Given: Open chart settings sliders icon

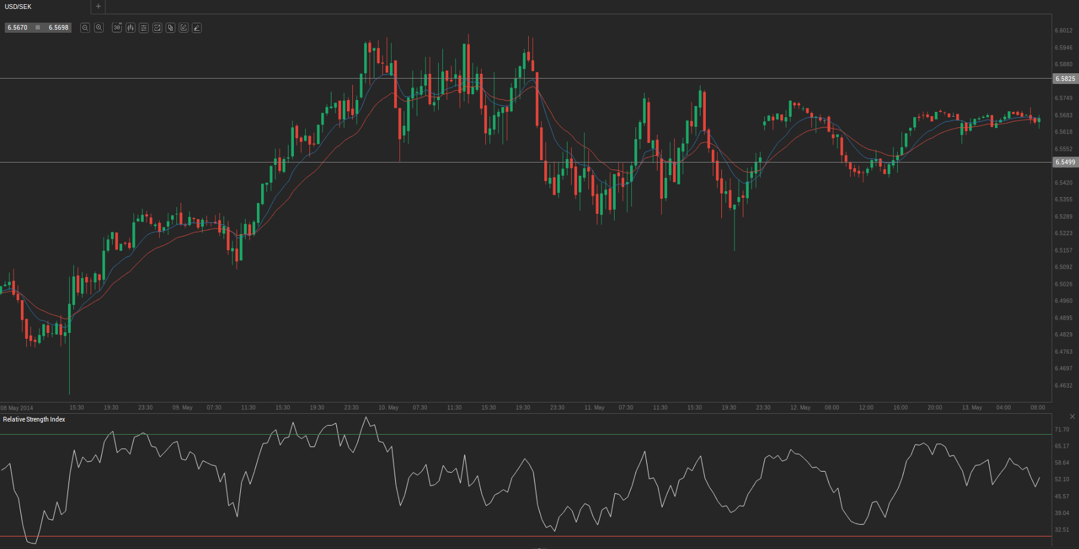Looking at the screenshot, I should (x=144, y=28).
